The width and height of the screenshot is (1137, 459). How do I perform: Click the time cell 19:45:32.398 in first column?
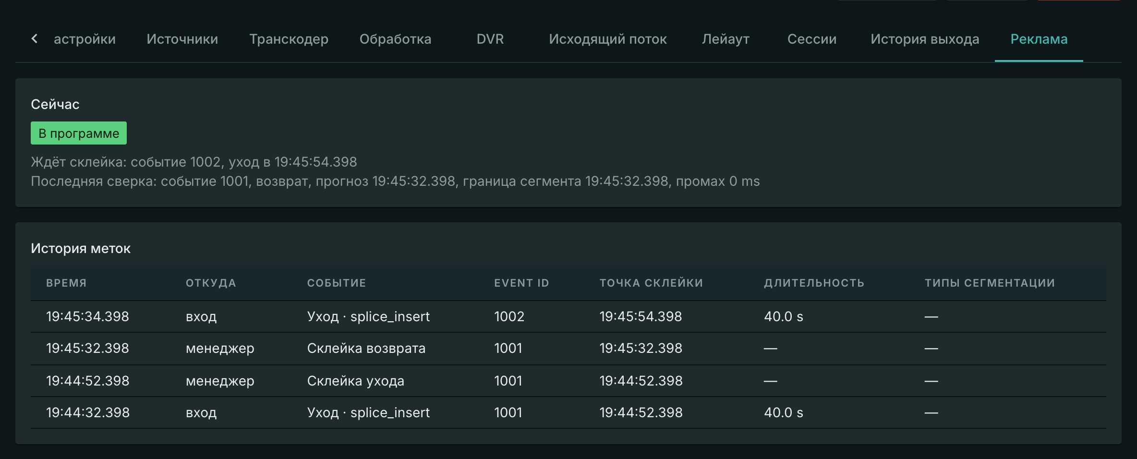click(x=87, y=348)
